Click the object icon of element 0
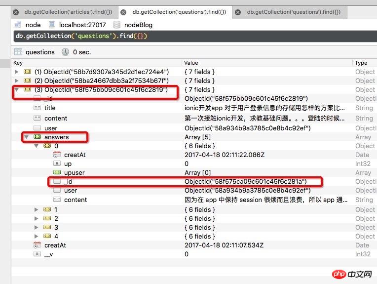 [47, 146]
